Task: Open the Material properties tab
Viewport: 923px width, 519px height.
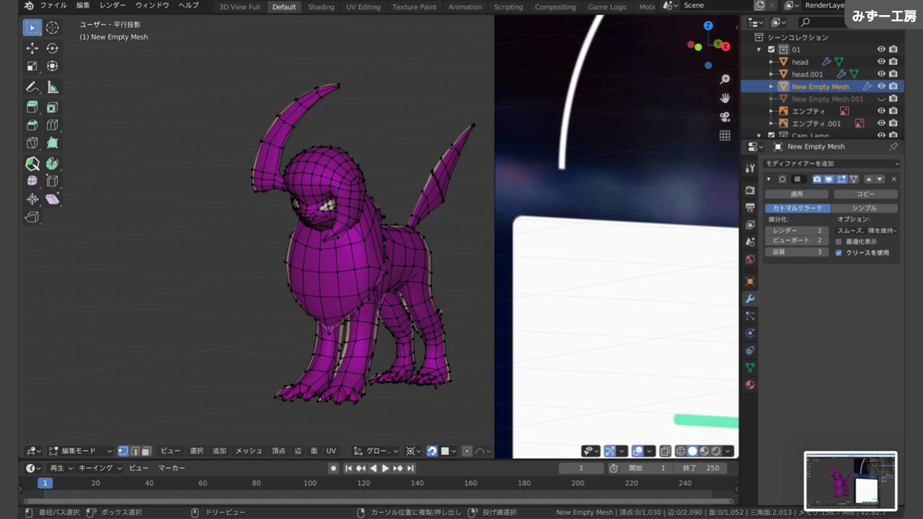Action: (750, 385)
